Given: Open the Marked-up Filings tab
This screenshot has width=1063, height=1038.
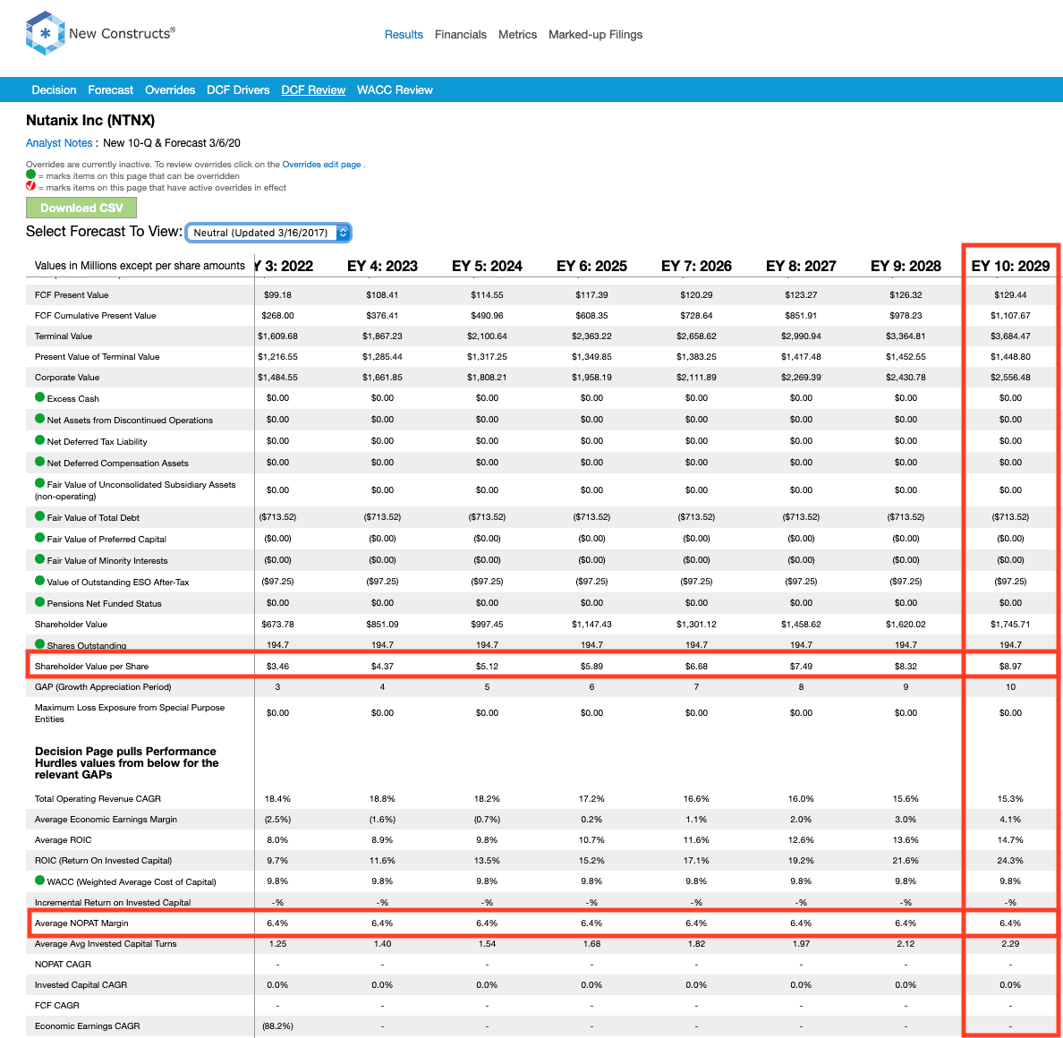Looking at the screenshot, I should click(x=595, y=35).
